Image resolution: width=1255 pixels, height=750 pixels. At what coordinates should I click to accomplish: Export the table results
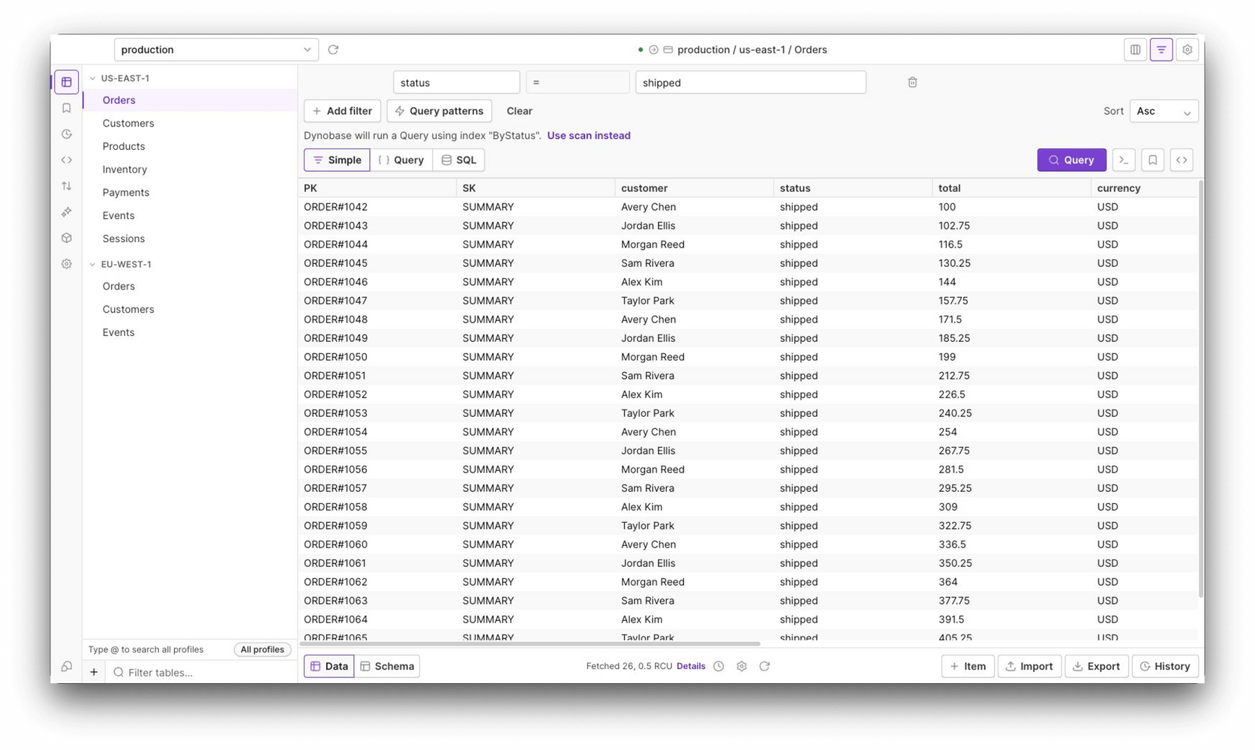point(1097,666)
